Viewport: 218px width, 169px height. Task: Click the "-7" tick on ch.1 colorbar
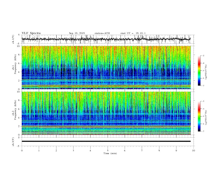203,86
